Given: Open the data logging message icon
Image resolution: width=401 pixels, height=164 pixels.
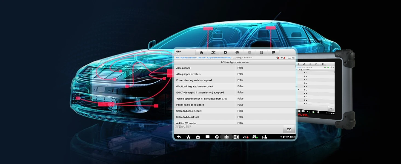Looking at the screenshot, I should tap(273, 52).
